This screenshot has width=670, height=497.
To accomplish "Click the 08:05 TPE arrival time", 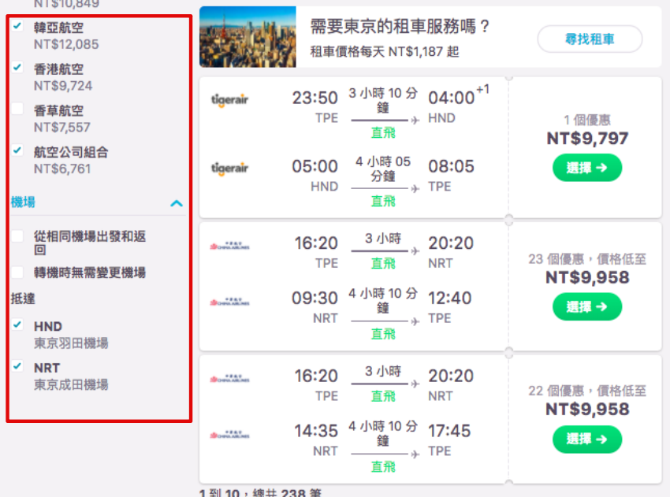I will (x=451, y=166).
